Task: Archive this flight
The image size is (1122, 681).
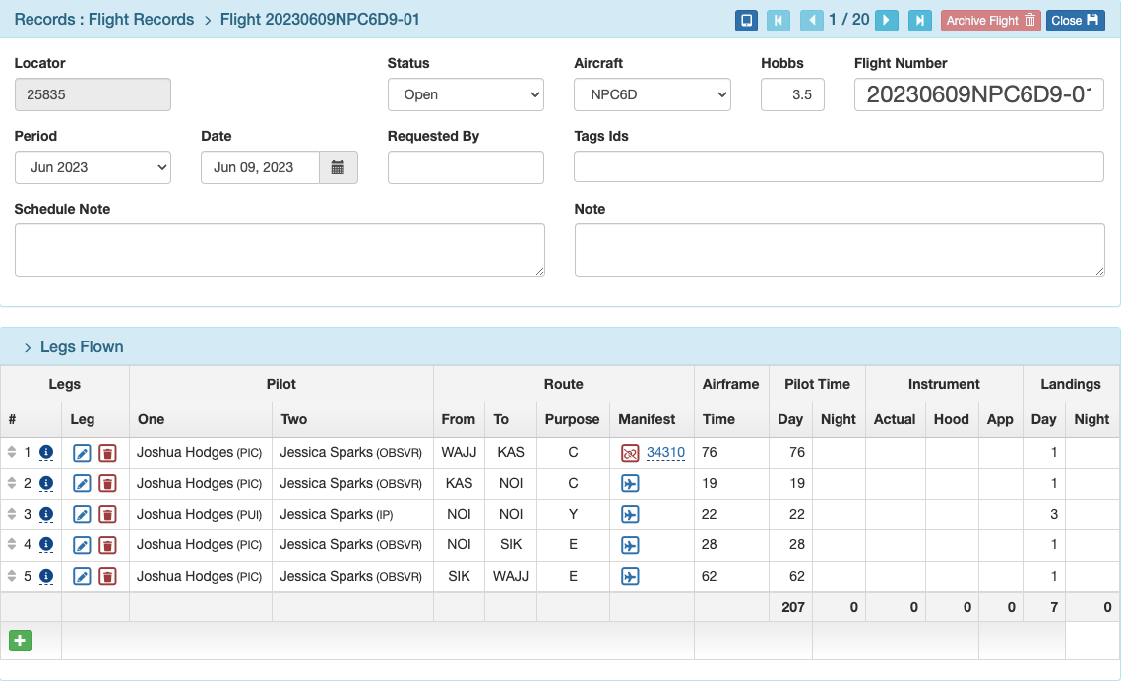Action: [990, 20]
